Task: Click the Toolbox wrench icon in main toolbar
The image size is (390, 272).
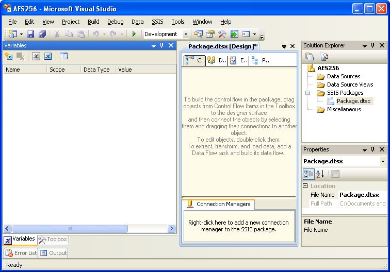Action: coord(222,34)
